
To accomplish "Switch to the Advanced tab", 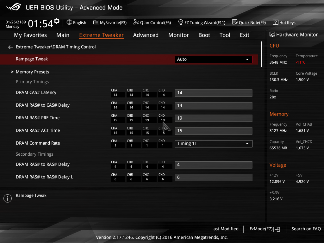I will [146, 35].
